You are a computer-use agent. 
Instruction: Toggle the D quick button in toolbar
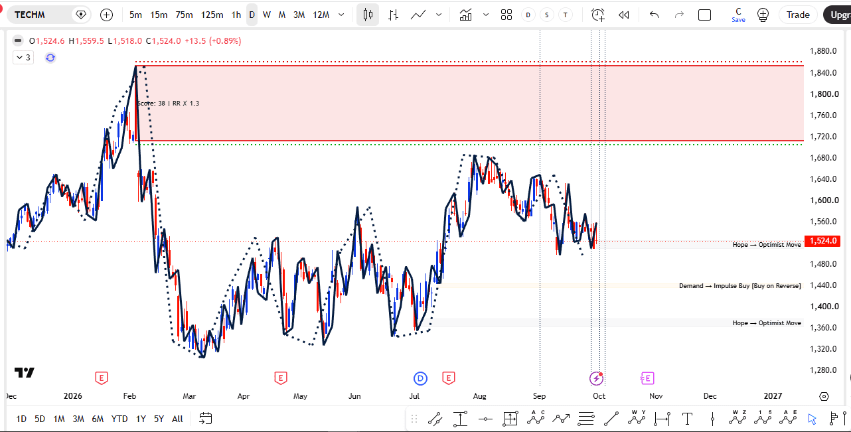click(528, 15)
